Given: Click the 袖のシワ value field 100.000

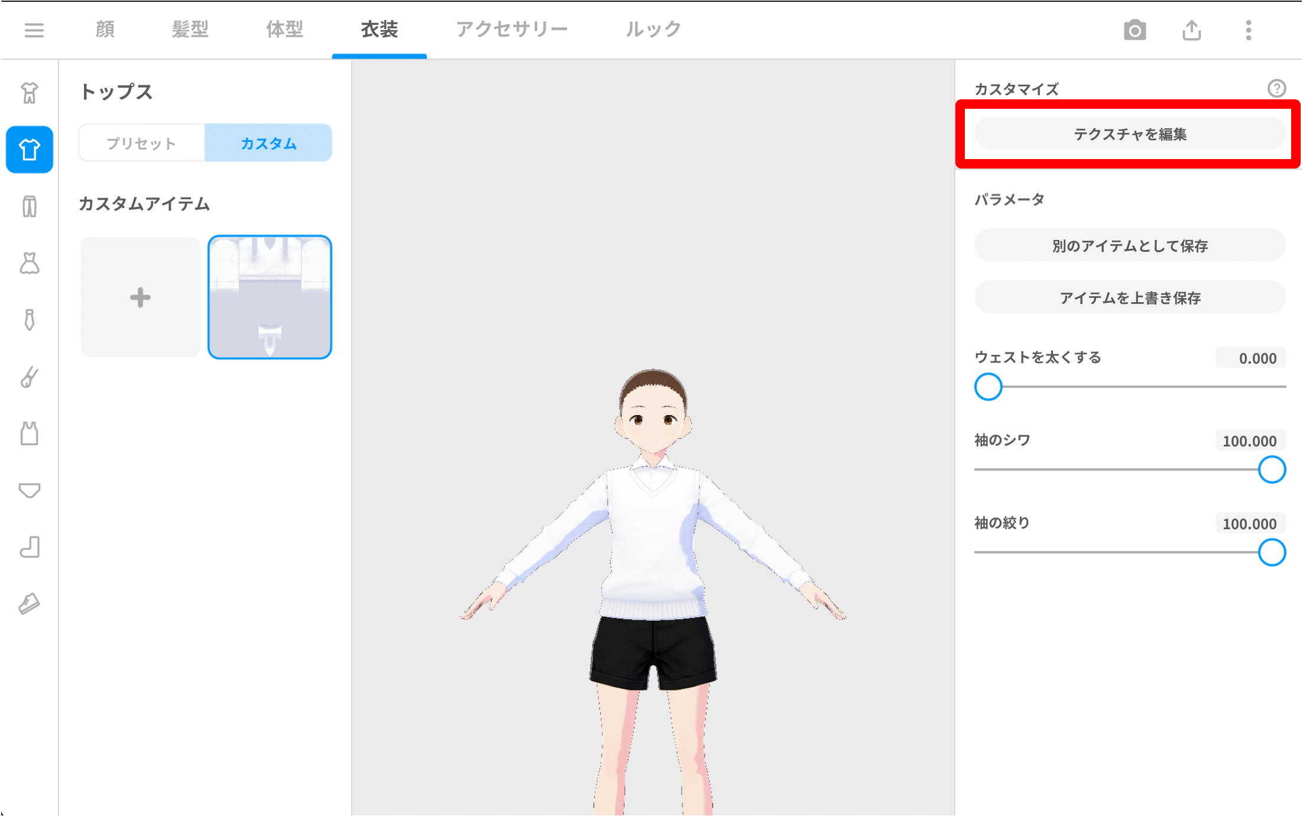Looking at the screenshot, I should [x=1250, y=441].
